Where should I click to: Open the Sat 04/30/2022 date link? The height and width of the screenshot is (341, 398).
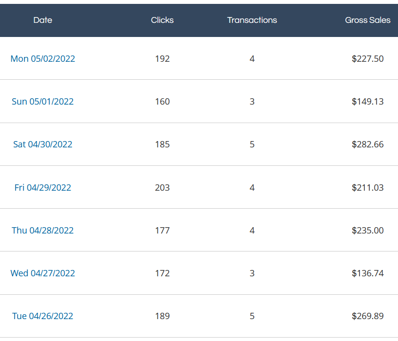(43, 144)
